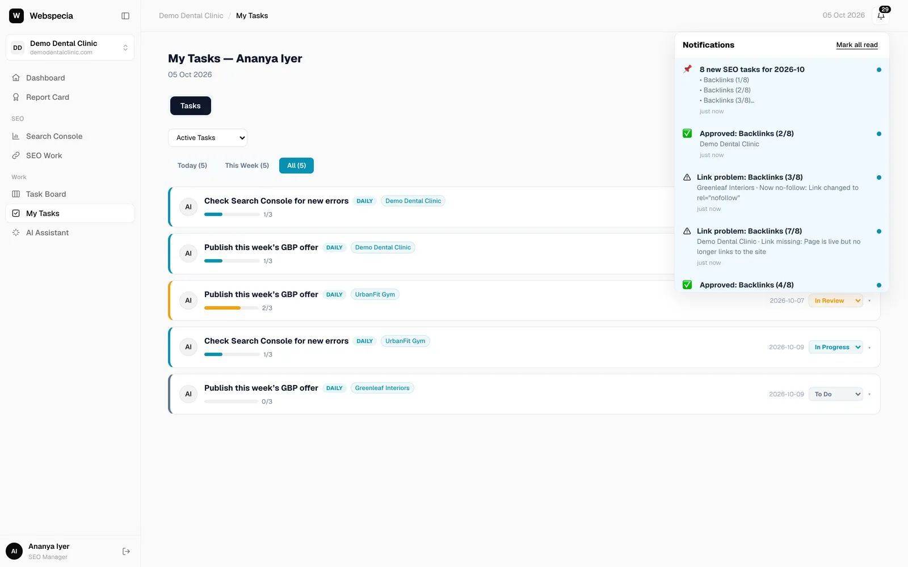The image size is (908, 567).
Task: Open the In Review status dropdown
Action: click(x=836, y=301)
